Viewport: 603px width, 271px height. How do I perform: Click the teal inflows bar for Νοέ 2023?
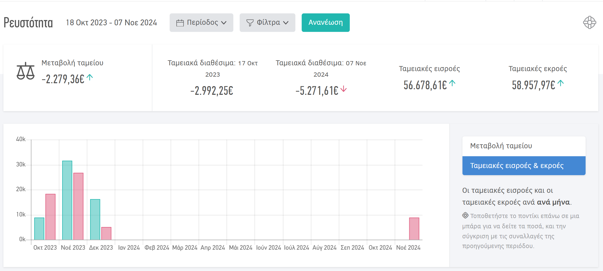pyautogui.click(x=67, y=200)
